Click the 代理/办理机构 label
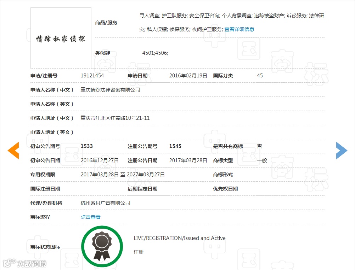The height and width of the screenshot is (270, 355). point(46,203)
